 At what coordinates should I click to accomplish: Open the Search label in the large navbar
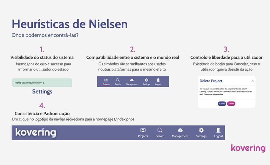[160, 136]
